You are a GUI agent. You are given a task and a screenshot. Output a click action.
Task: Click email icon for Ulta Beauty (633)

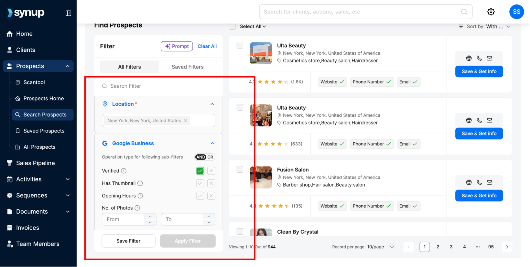(x=489, y=120)
